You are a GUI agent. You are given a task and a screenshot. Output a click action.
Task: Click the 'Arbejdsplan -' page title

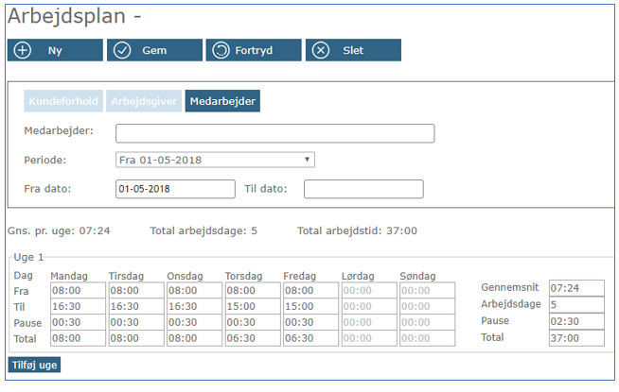[x=74, y=17]
